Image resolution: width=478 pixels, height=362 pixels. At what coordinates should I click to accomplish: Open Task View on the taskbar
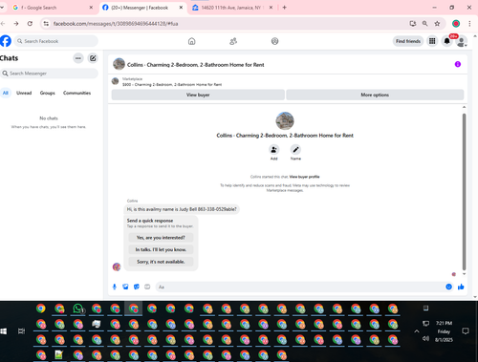tap(21, 331)
